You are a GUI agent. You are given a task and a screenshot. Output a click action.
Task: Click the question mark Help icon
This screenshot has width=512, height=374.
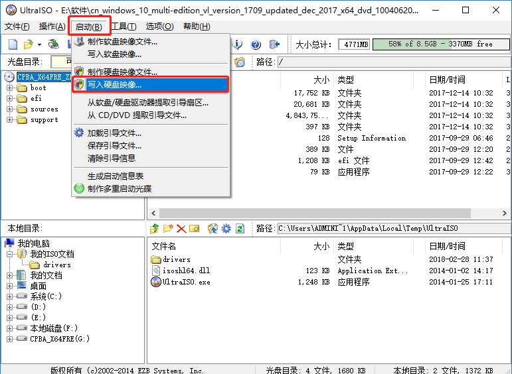pos(256,44)
